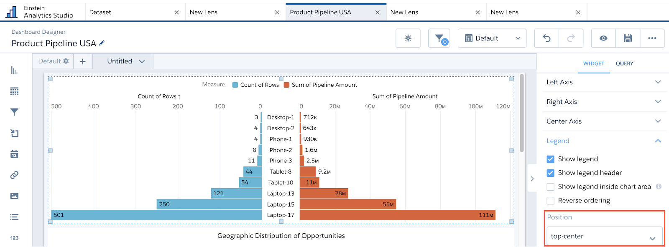Edit the dashboard title pencil icon

coord(102,43)
